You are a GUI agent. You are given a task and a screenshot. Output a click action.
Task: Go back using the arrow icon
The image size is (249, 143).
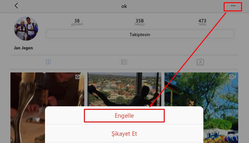click(16, 6)
